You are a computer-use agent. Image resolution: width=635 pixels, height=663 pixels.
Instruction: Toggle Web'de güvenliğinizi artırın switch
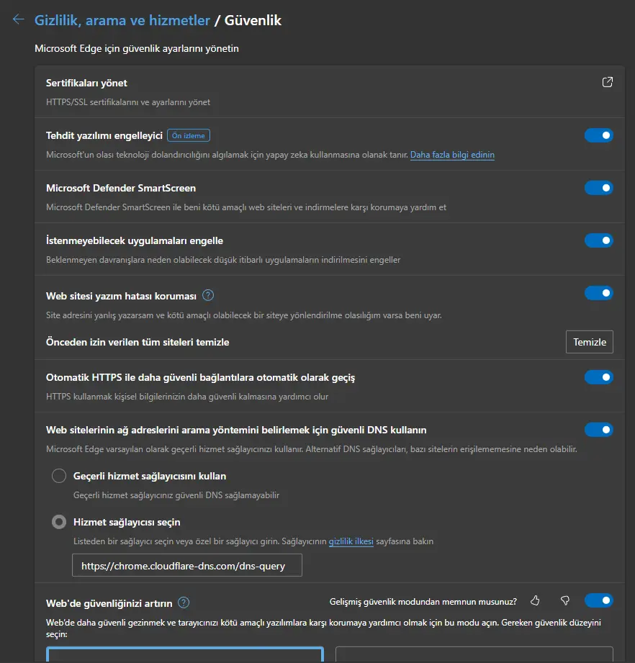pos(598,600)
